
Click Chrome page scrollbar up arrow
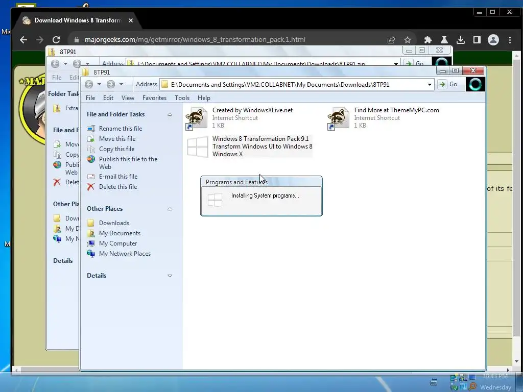[516, 56]
